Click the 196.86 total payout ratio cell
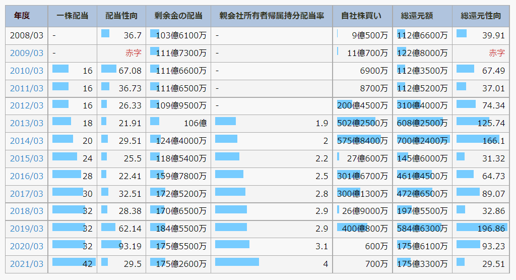The width and height of the screenshot is (516, 280). click(491, 229)
